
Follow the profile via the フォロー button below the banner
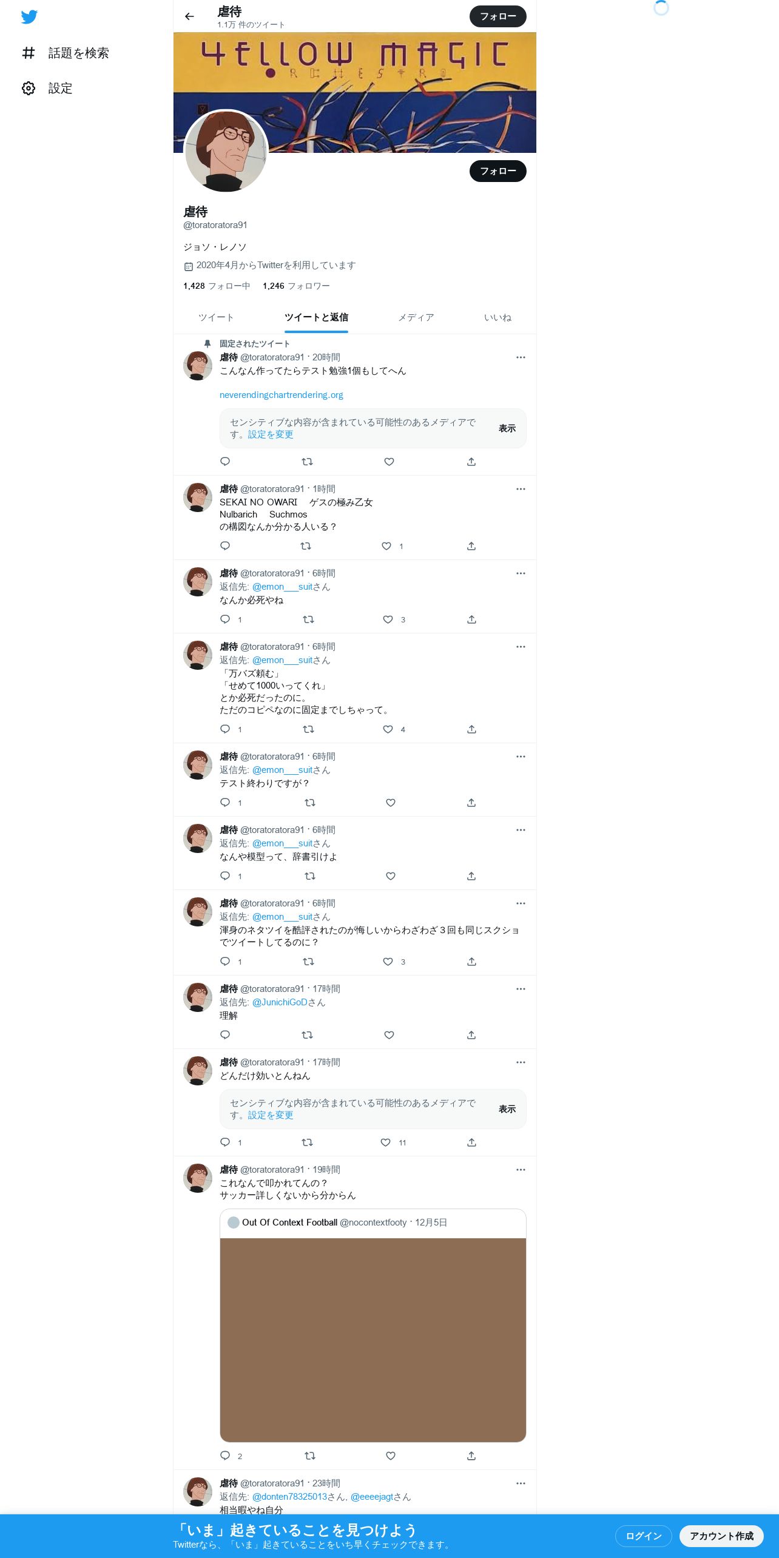pos(498,171)
